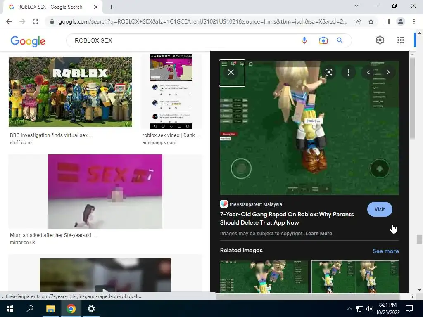The width and height of the screenshot is (423, 317).
Task: Open the article title in preview panel
Action: point(287,218)
